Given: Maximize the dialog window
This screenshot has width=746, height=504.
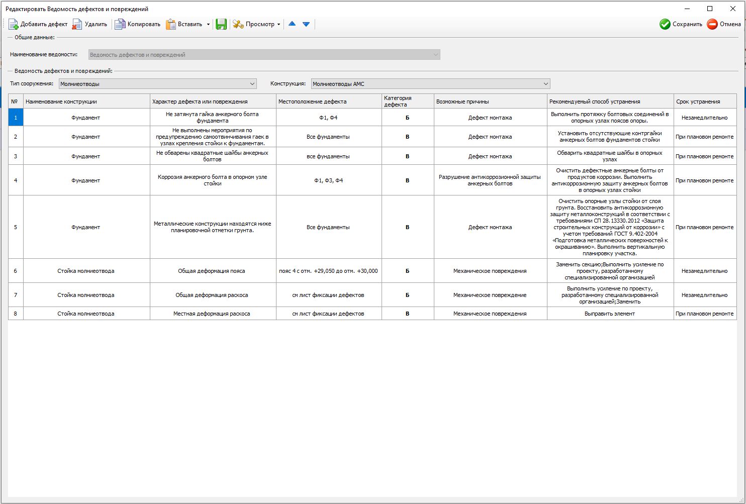Looking at the screenshot, I should [x=710, y=9].
